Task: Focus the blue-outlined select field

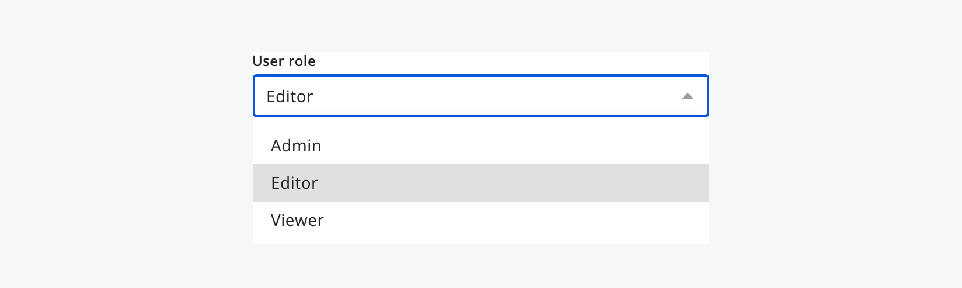Action: coord(481,96)
